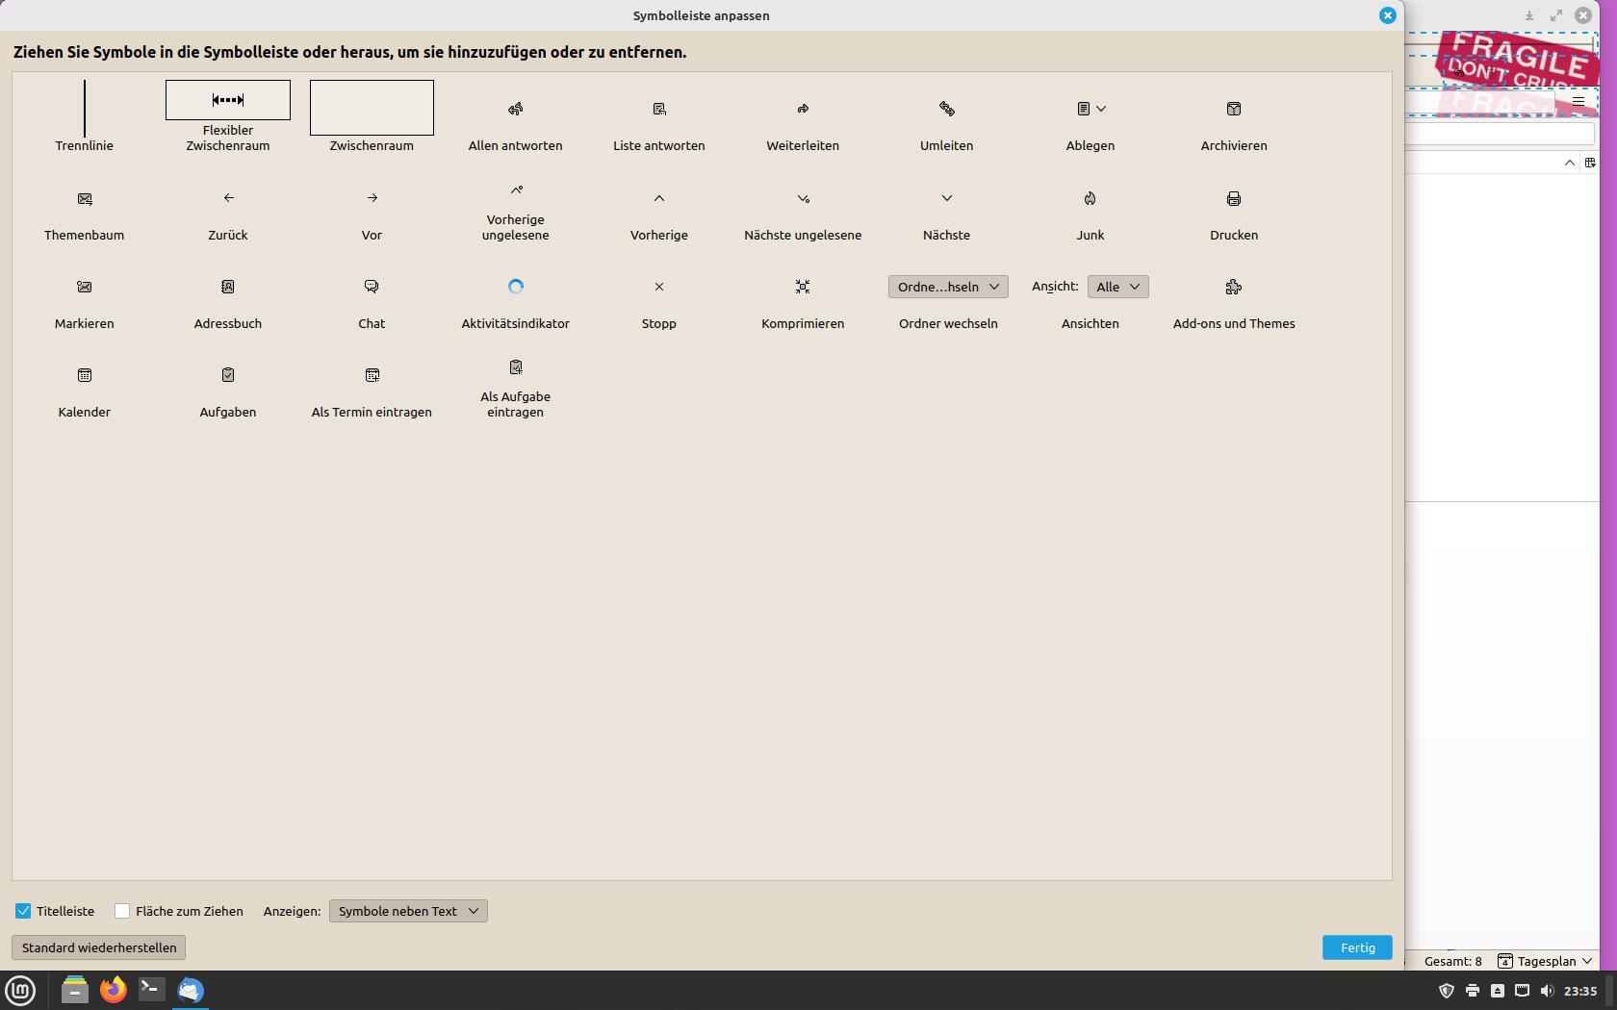Select the Add-ons und Themes puzzle icon
The height and width of the screenshot is (1010, 1617).
pos(1233,287)
